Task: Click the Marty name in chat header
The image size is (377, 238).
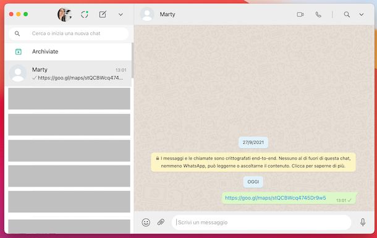Action: (x=167, y=14)
